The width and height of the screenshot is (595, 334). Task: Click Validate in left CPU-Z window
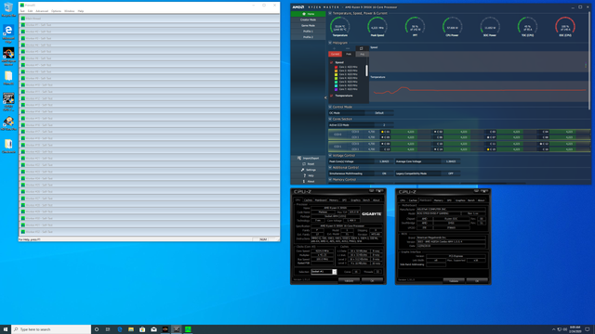click(349, 280)
